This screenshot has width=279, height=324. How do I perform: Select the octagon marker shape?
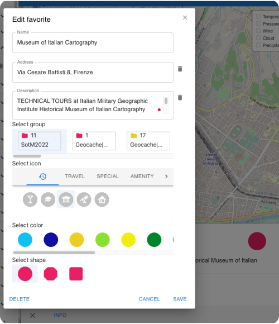click(x=51, y=274)
